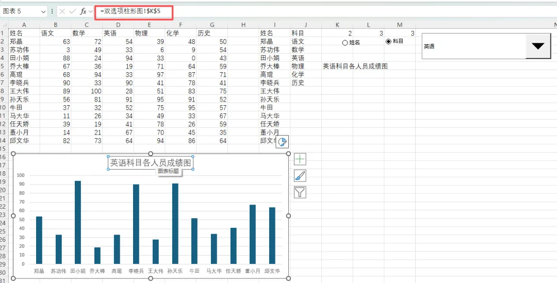Expand the Name Box dropdown arrow
This screenshot has width=557, height=283.
(44, 11)
